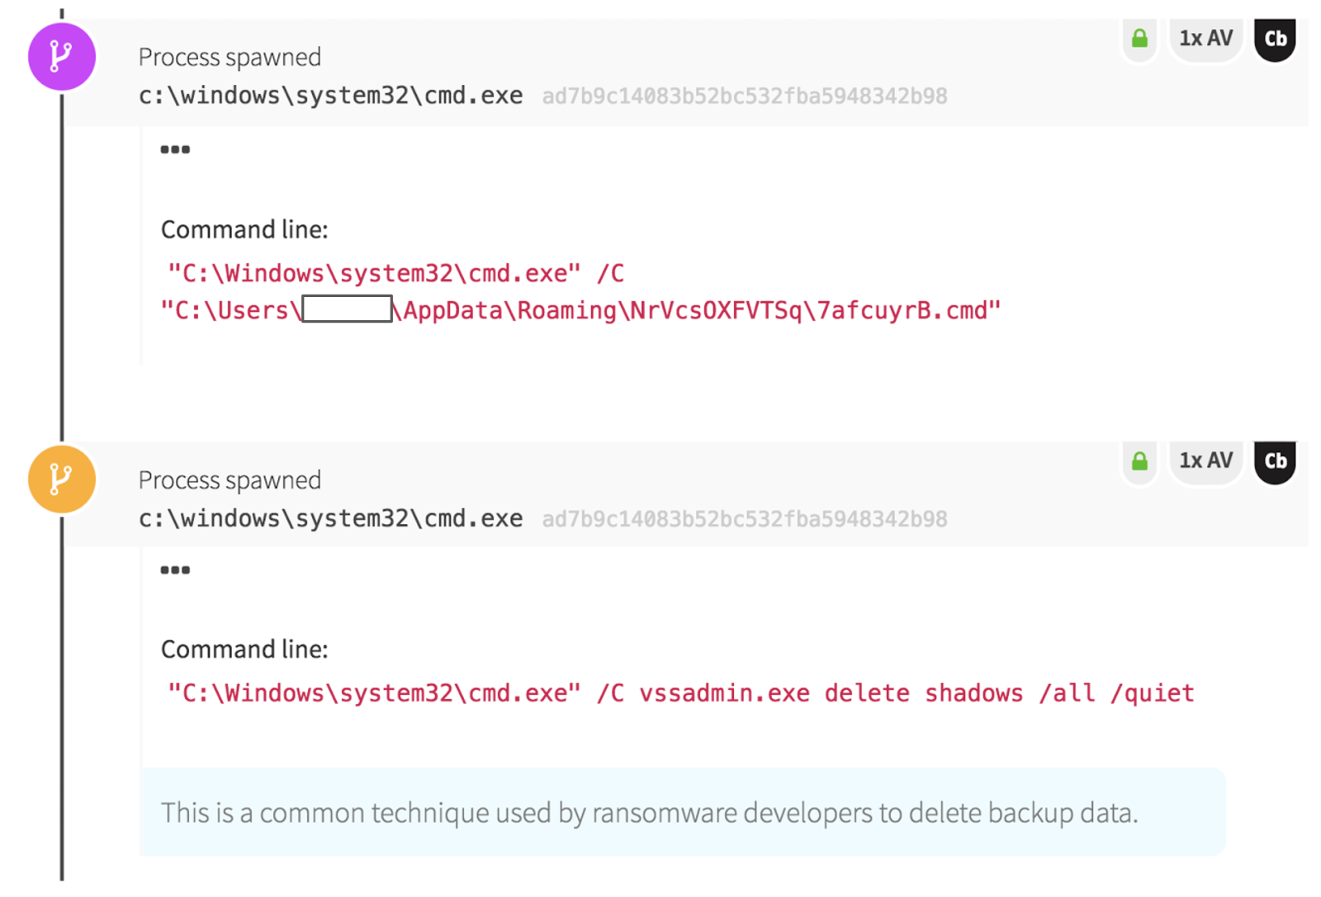Click the vssadmin.exe delete shadows command

(x=916, y=693)
